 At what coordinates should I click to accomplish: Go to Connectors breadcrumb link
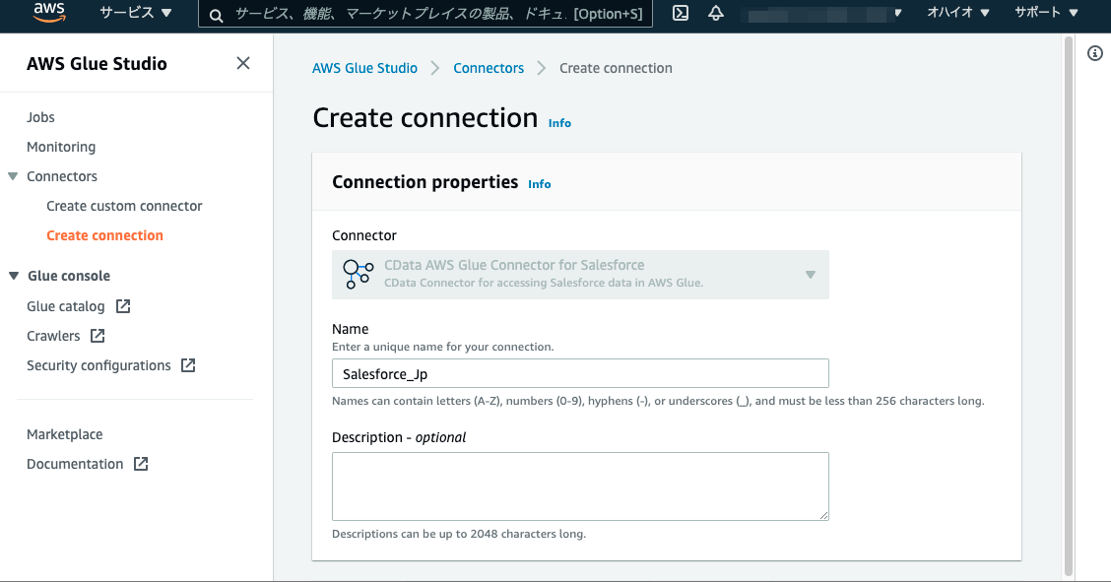[x=489, y=68]
